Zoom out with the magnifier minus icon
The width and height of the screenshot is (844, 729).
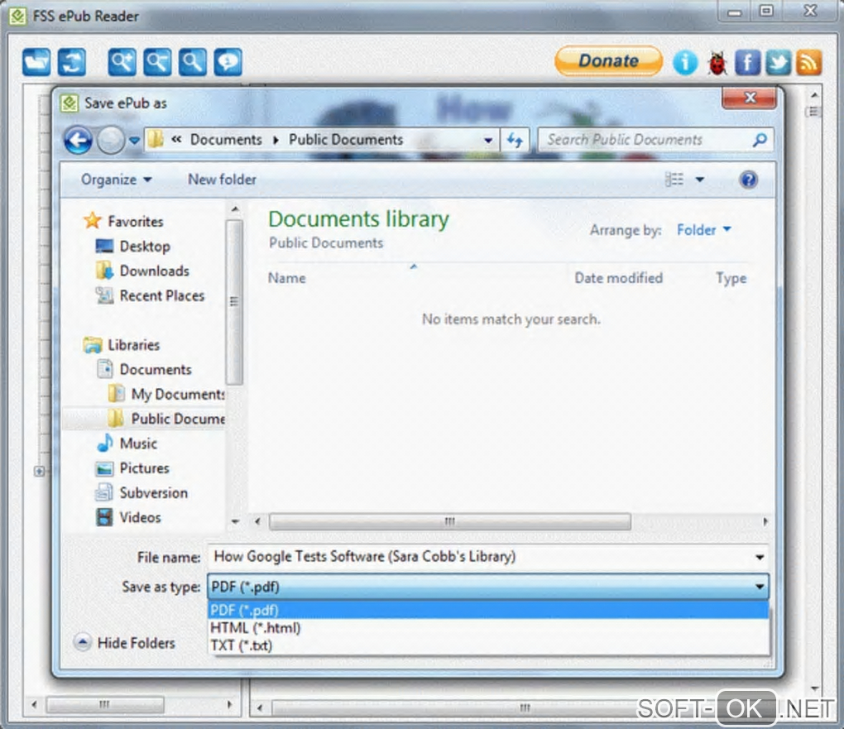coord(157,62)
